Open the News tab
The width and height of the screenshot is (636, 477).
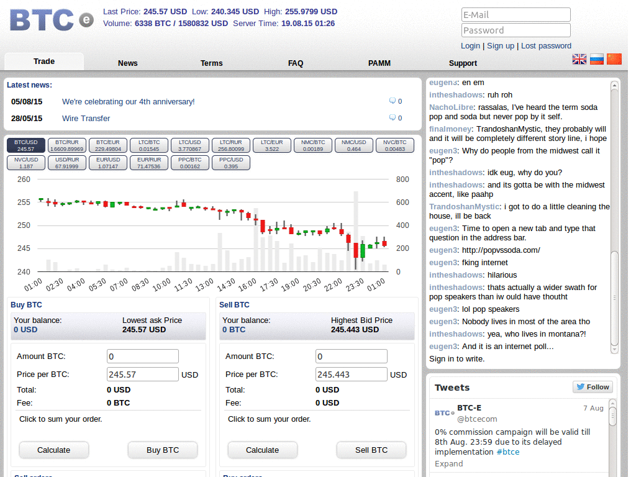coord(128,63)
